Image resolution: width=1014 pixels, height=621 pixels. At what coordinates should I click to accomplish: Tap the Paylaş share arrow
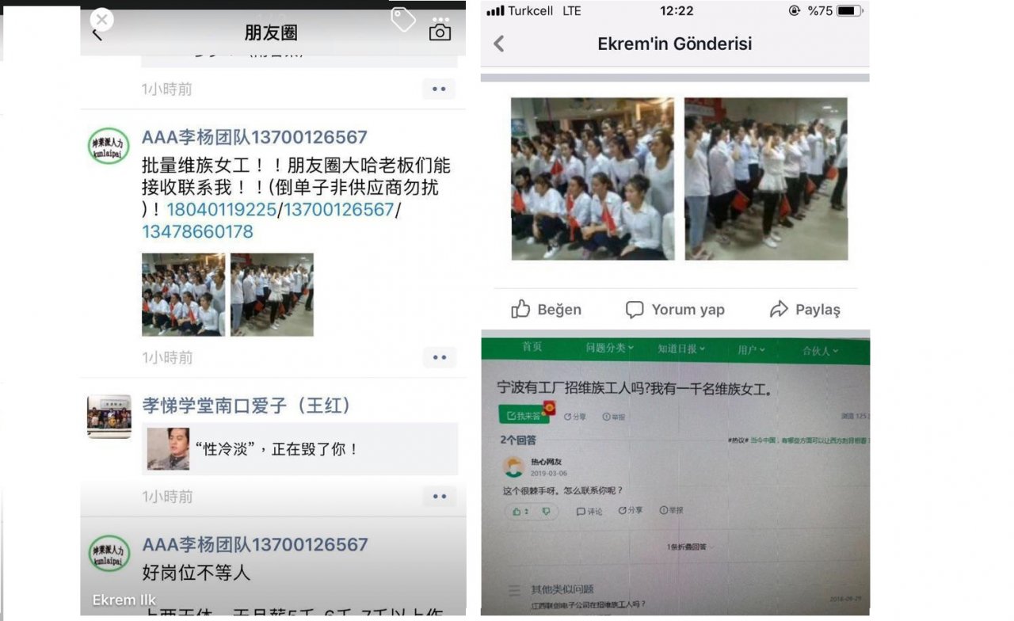(x=779, y=310)
